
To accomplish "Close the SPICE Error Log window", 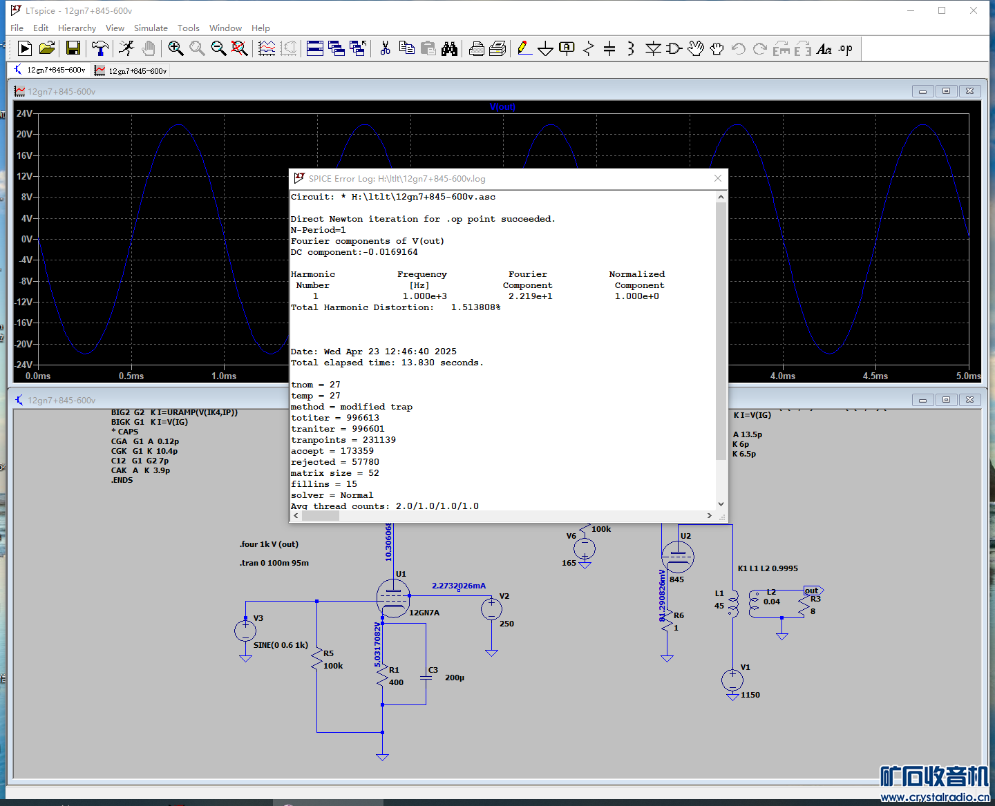I will click(x=717, y=178).
